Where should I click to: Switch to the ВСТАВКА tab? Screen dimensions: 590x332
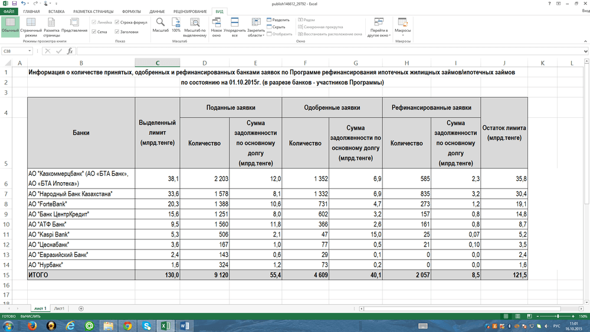(57, 12)
